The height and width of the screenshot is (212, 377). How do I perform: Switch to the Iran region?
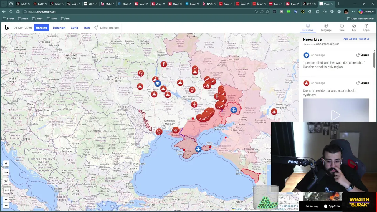87,28
